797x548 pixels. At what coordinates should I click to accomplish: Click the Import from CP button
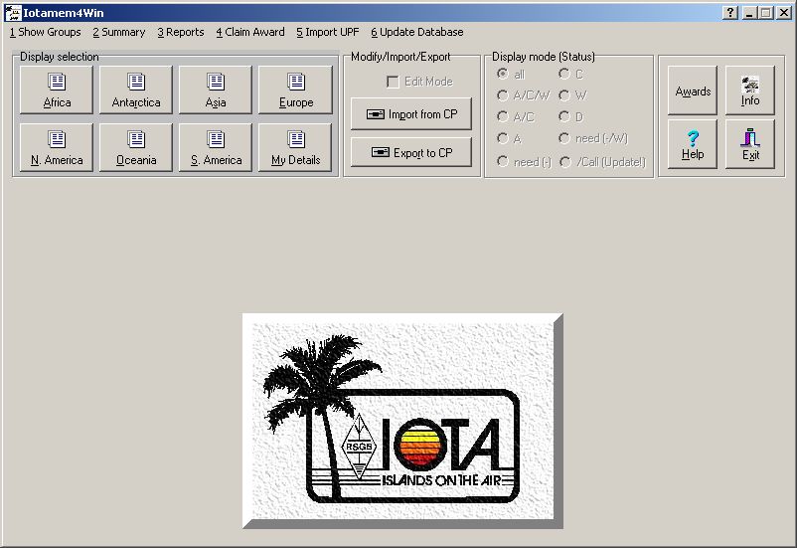pyautogui.click(x=411, y=114)
